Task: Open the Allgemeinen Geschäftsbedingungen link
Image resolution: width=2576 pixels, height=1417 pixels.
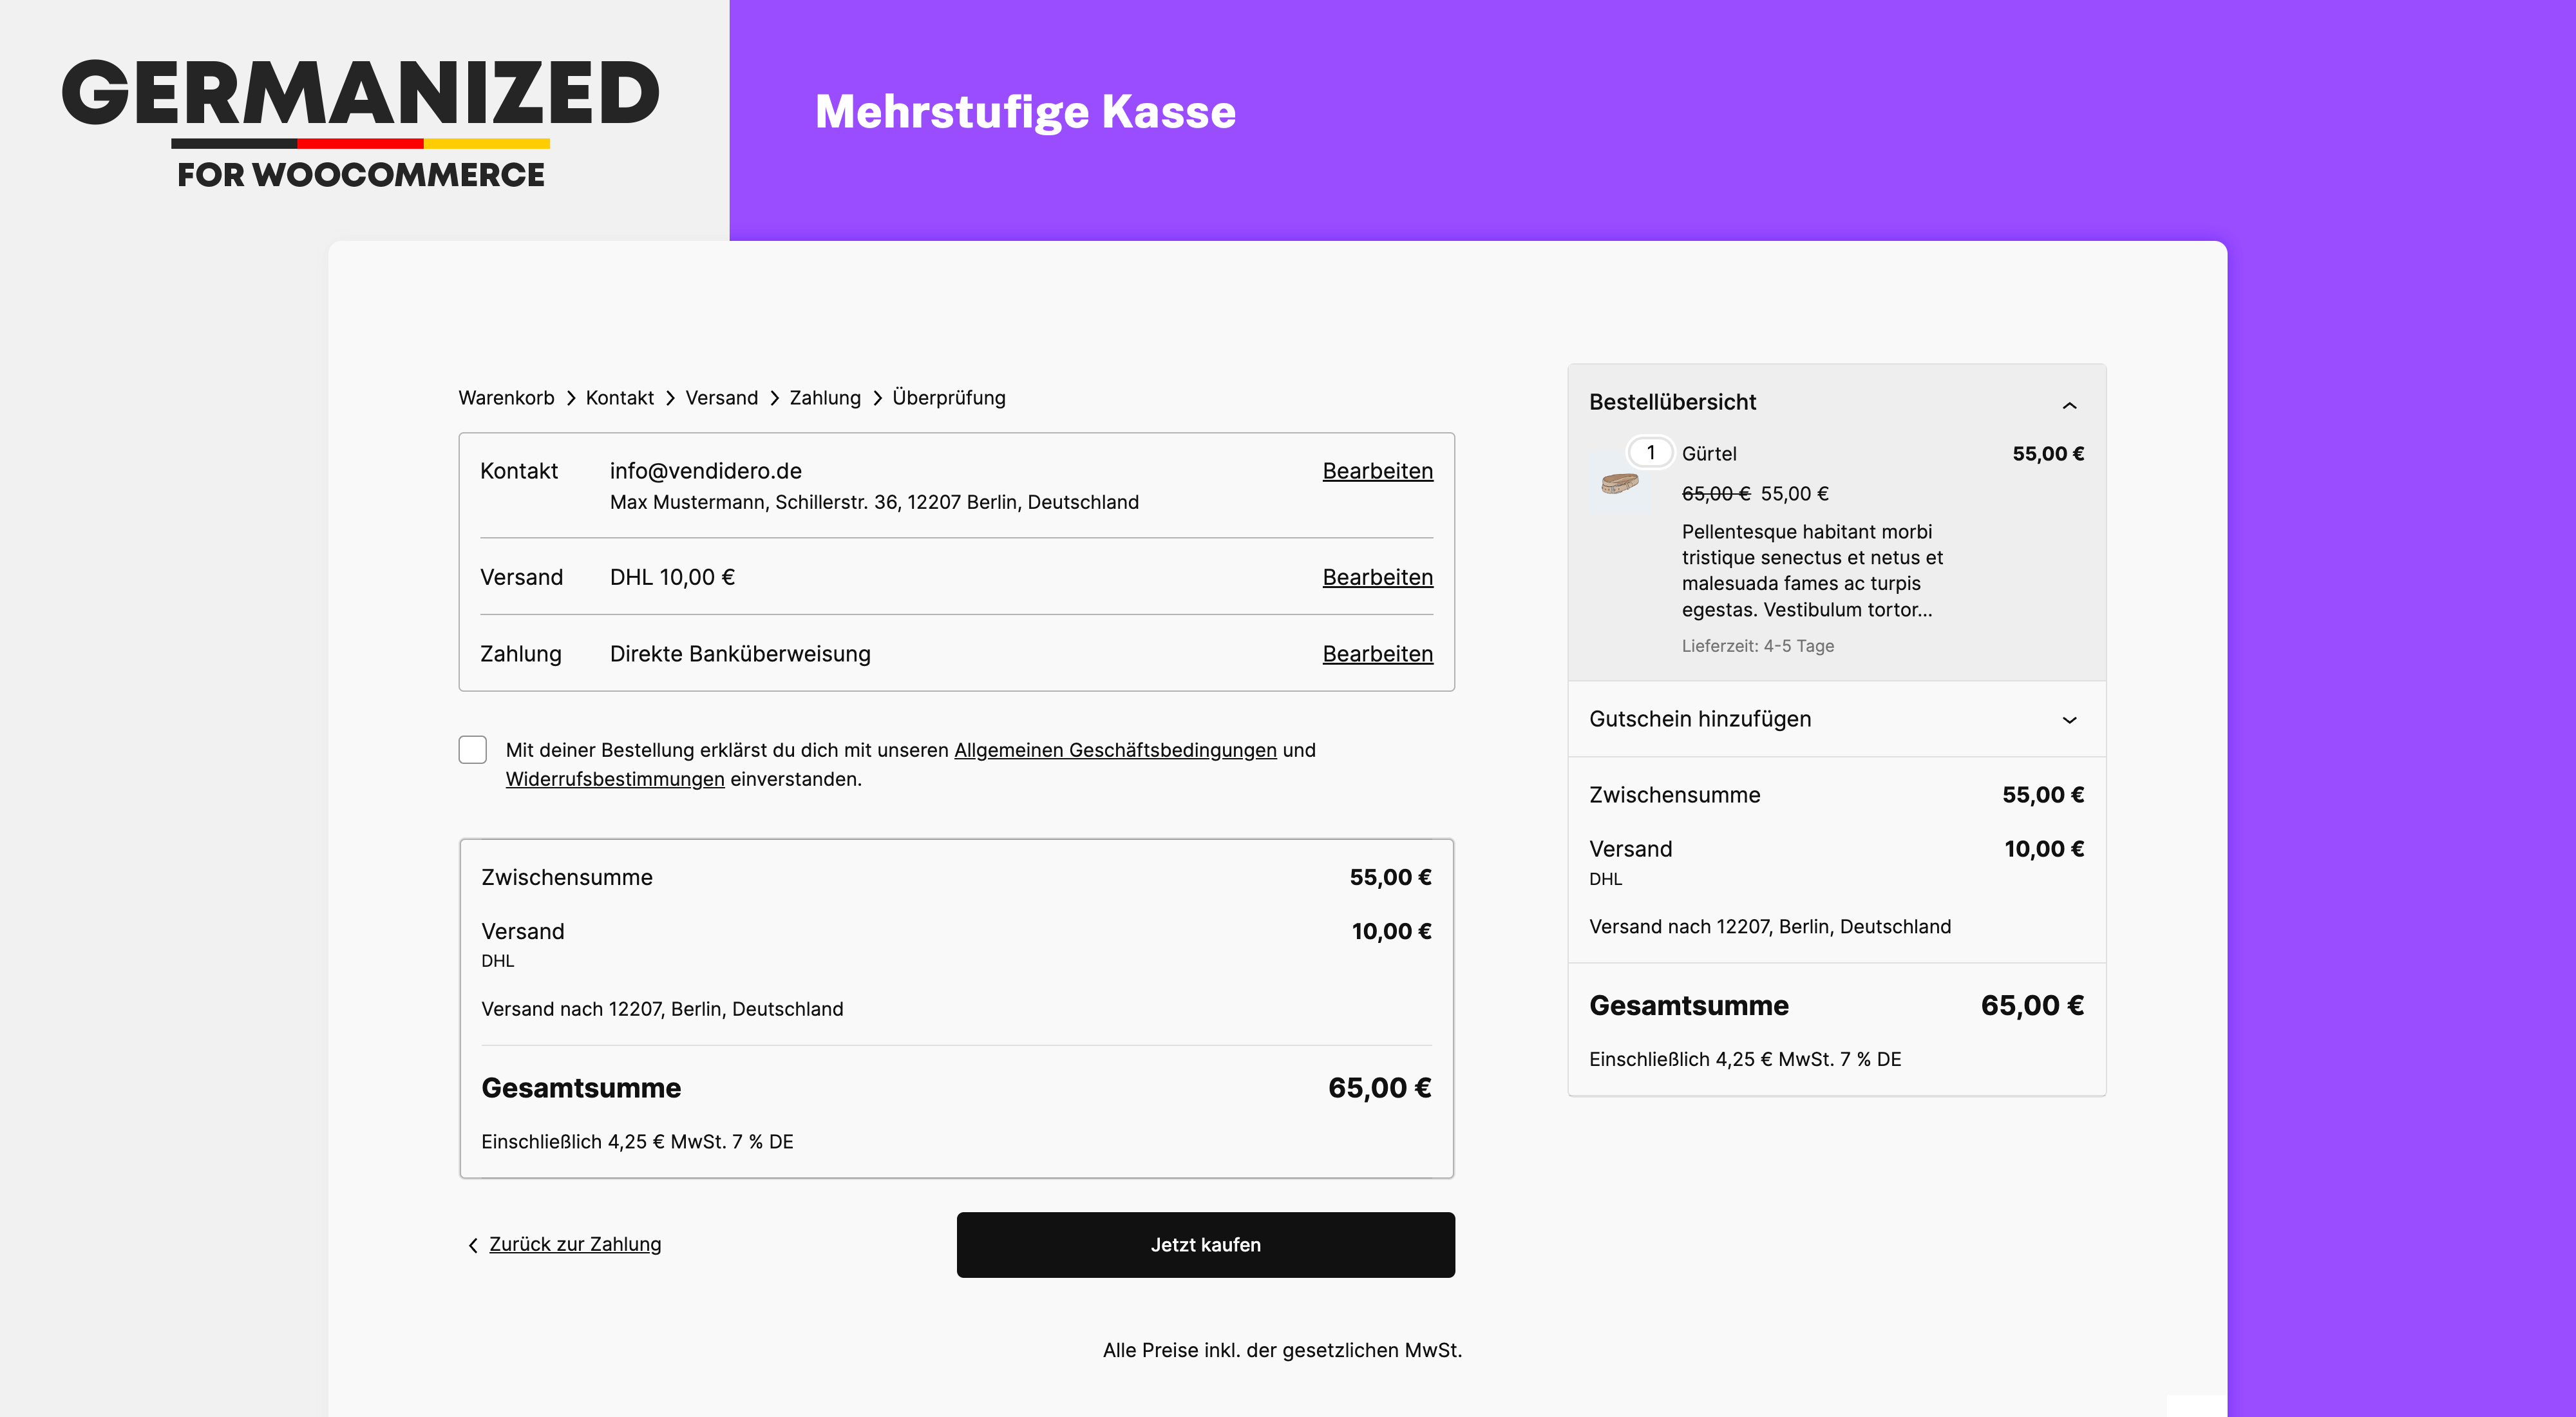Action: [x=1115, y=750]
